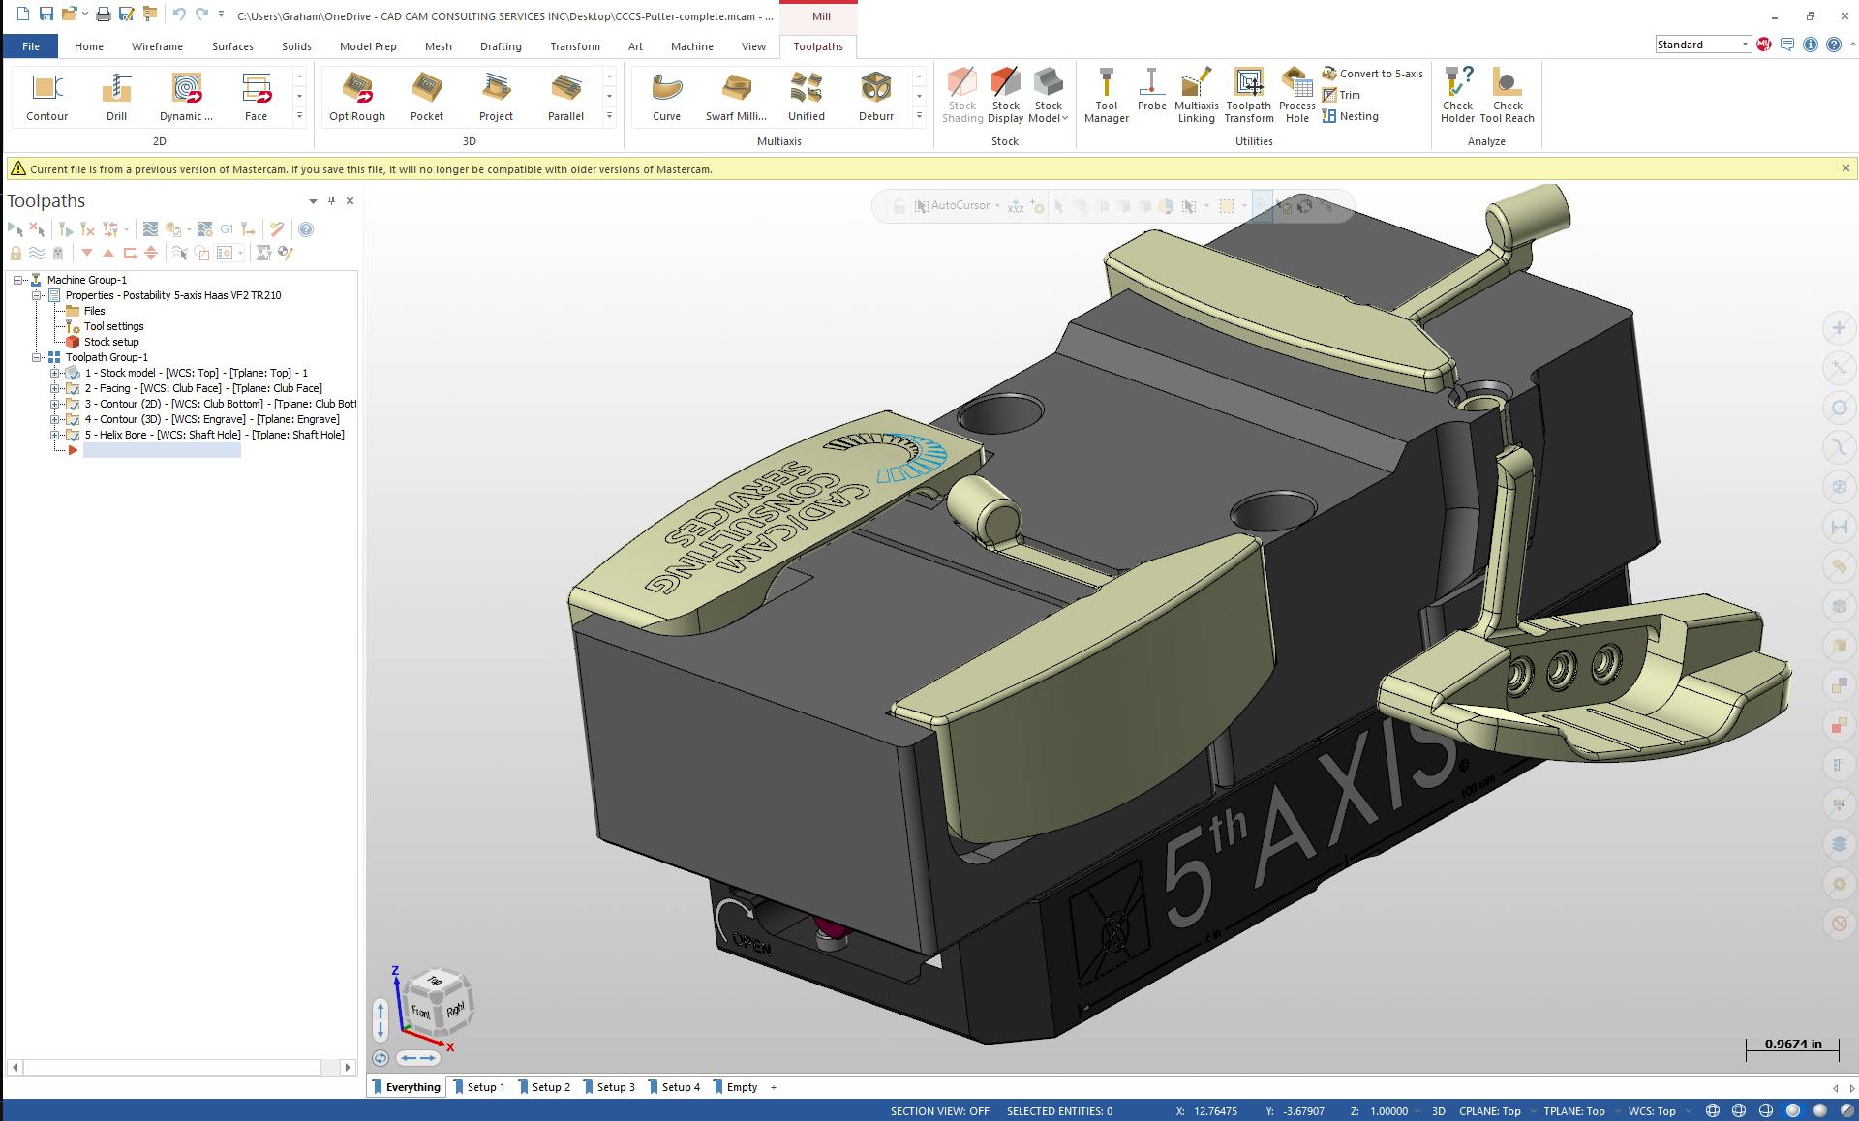Viewport: 1859px width, 1121px height.
Task: Open the Tool Manager utility
Action: point(1106,94)
